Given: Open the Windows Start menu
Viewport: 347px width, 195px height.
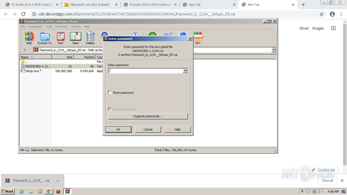Looking at the screenshot, I should pyautogui.click(x=7, y=191).
